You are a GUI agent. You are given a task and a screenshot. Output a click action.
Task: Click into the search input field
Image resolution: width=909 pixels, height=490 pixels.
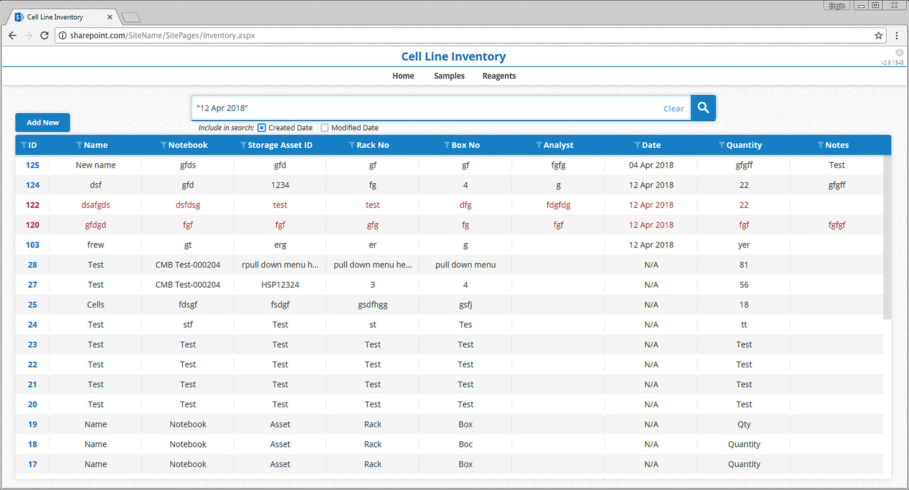click(426, 108)
